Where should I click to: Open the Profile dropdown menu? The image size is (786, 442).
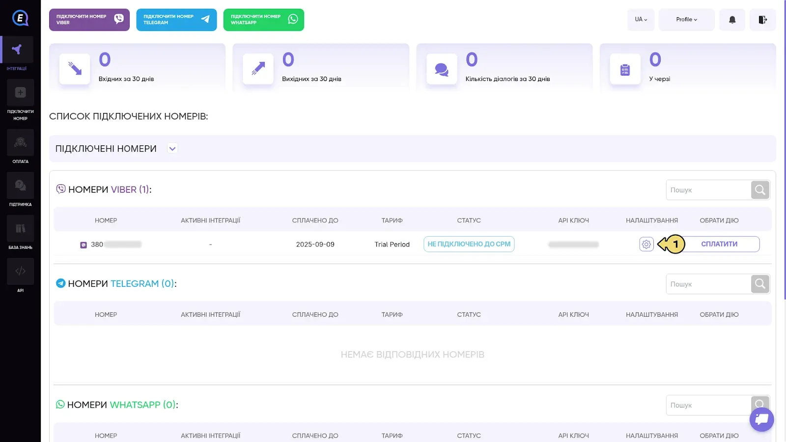pos(686,20)
